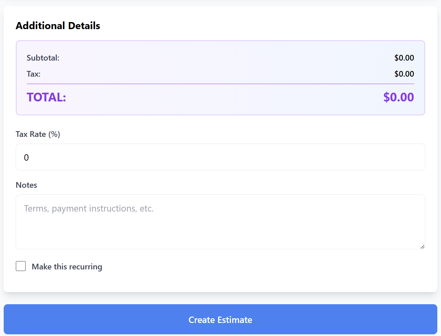The image size is (441, 336).
Task: Click the purple TOTAL $0.00 amount
Action: tap(398, 97)
